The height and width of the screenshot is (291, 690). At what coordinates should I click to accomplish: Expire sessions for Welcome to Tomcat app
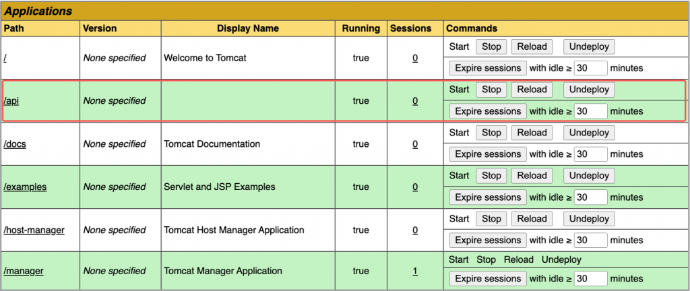(488, 68)
